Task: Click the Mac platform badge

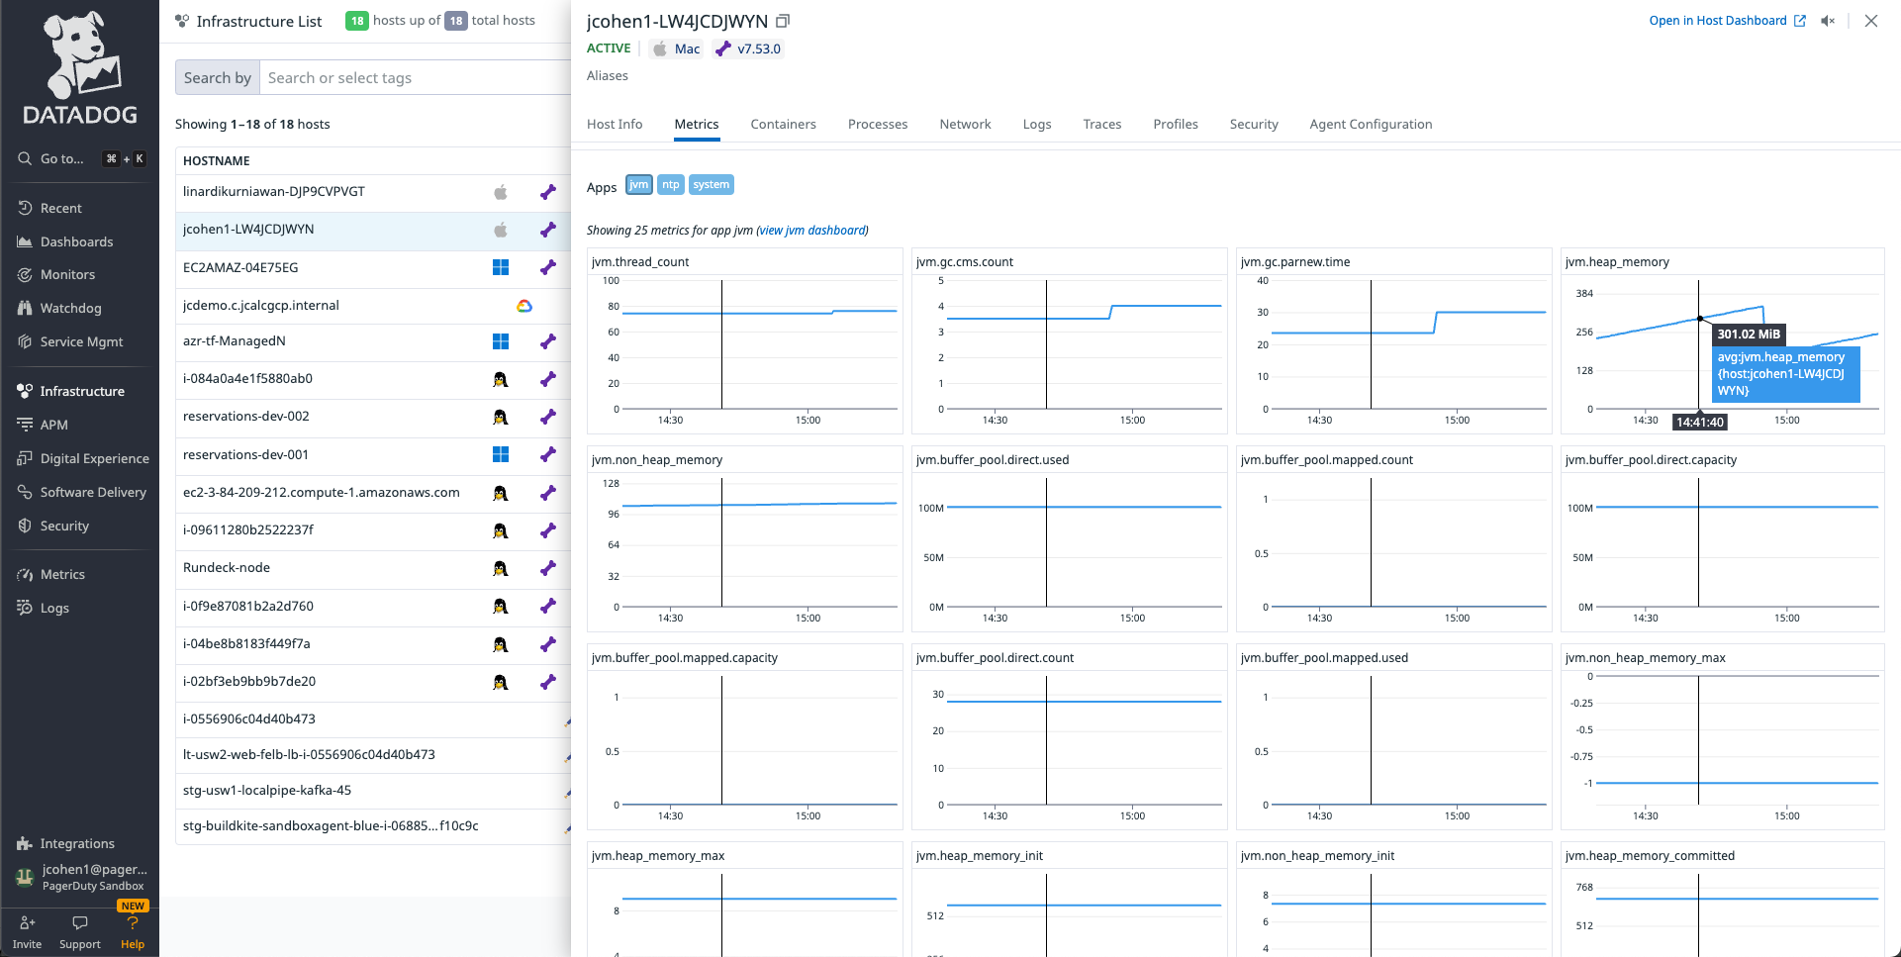Action: click(677, 48)
